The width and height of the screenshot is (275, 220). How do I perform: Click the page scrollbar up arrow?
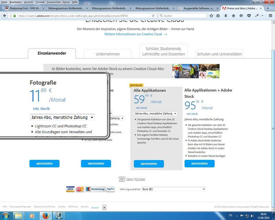point(273,22)
